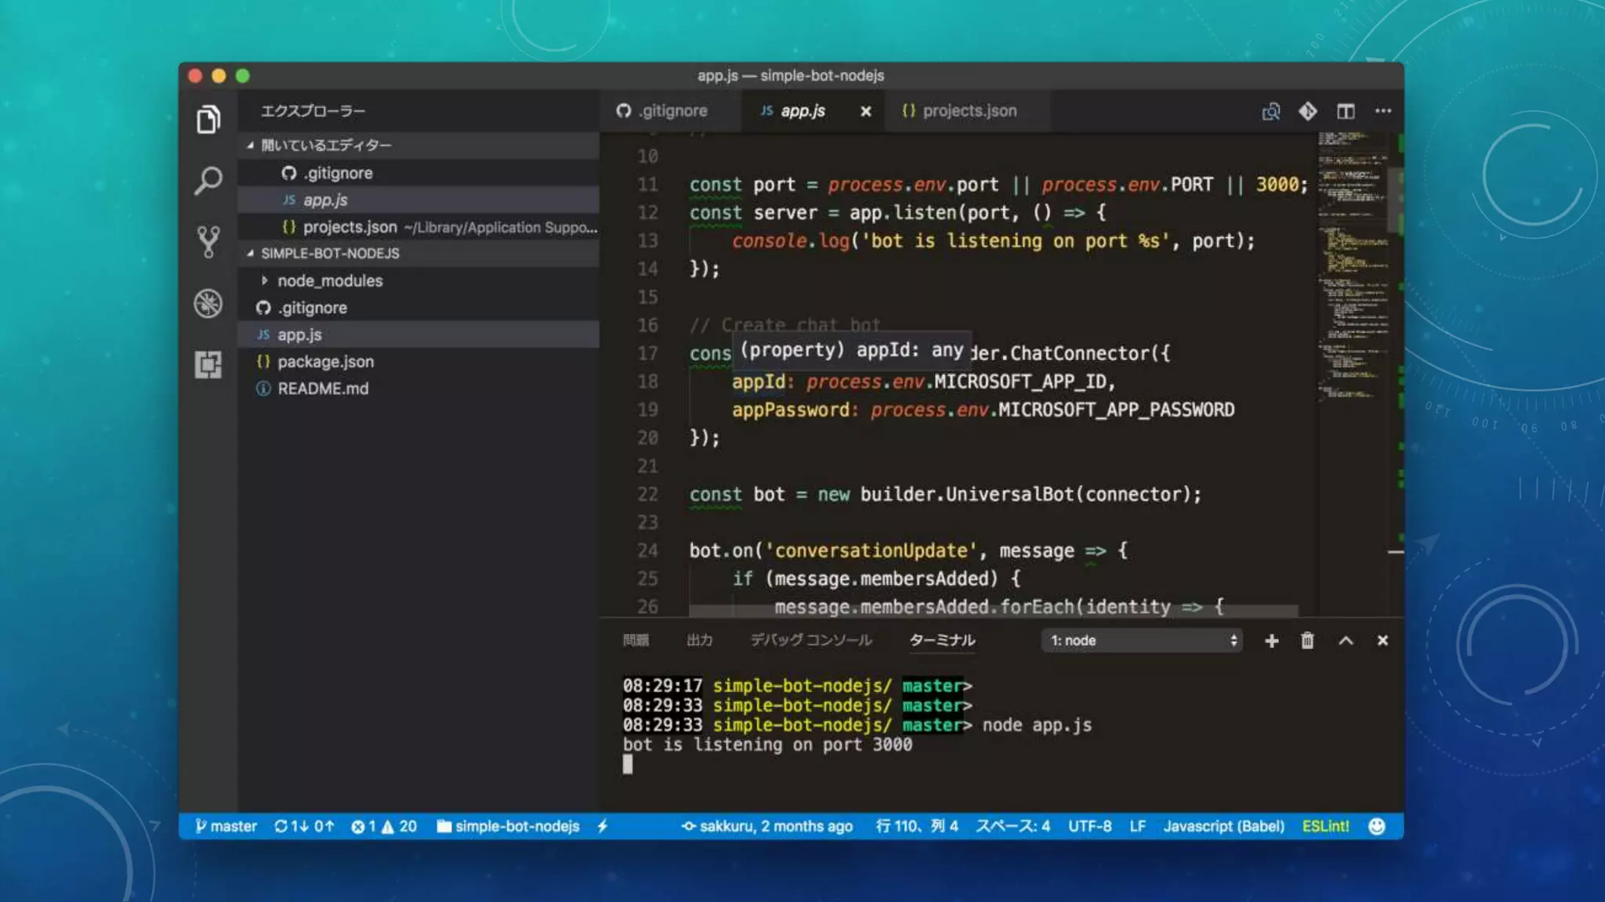Click the split editor icon
The width and height of the screenshot is (1605, 902).
coord(1346,111)
